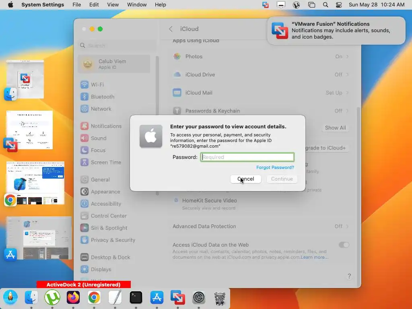This screenshot has height=309, width=412.
Task: Expand iCloud Drive row chevron
Action: [x=347, y=74]
